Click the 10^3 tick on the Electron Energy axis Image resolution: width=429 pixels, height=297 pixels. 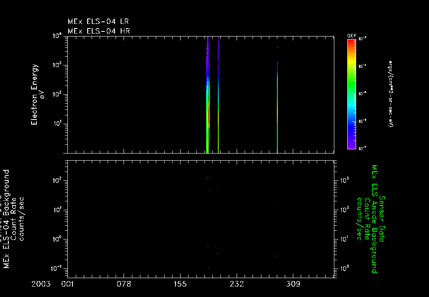pos(57,65)
